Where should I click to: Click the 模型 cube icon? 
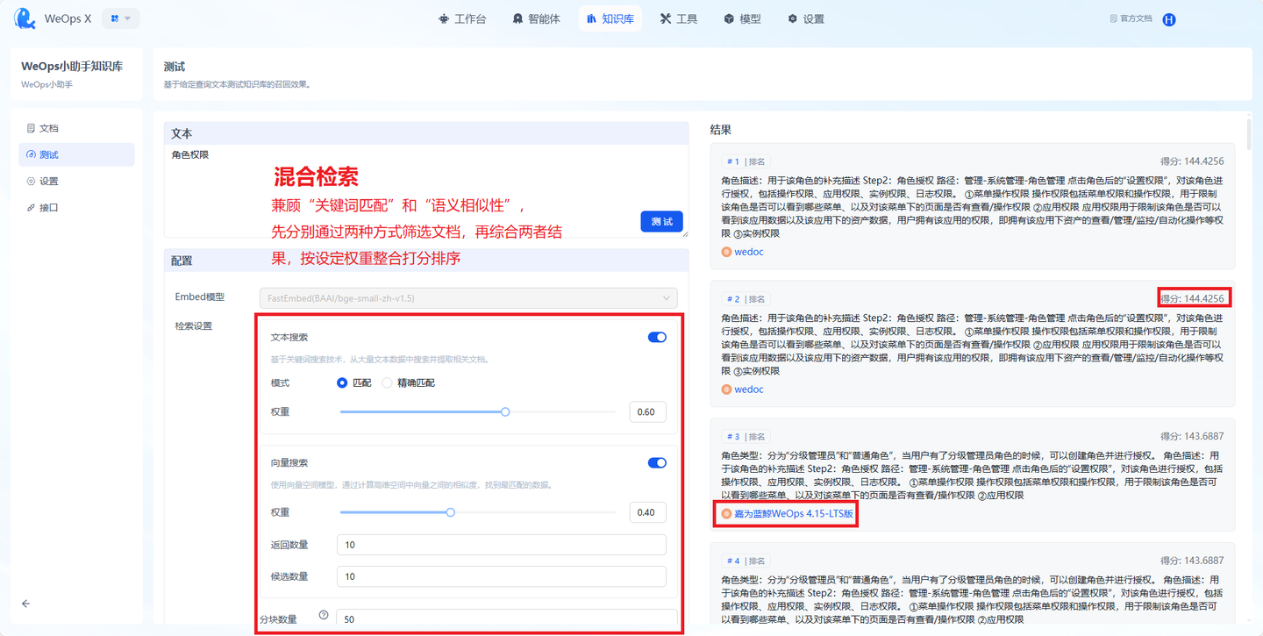pos(729,18)
